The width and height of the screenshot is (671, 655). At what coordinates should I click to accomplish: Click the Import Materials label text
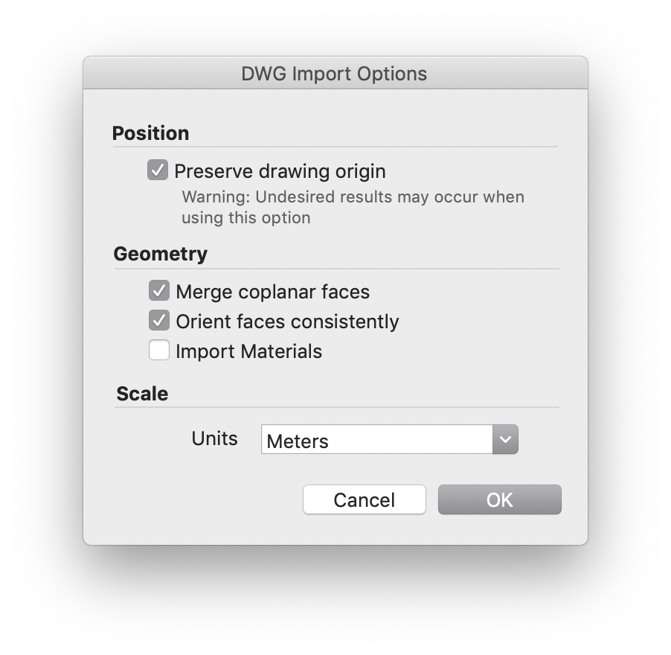[248, 351]
